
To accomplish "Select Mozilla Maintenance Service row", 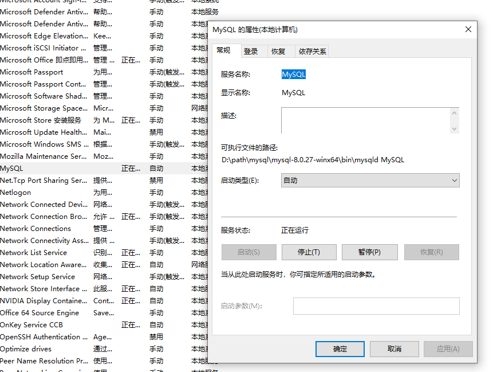I will tap(104, 156).
